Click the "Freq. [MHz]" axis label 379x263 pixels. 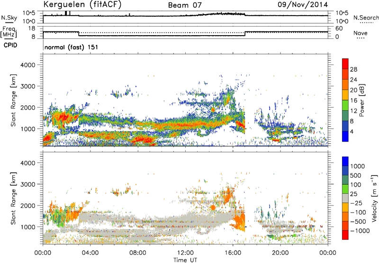tap(9, 32)
